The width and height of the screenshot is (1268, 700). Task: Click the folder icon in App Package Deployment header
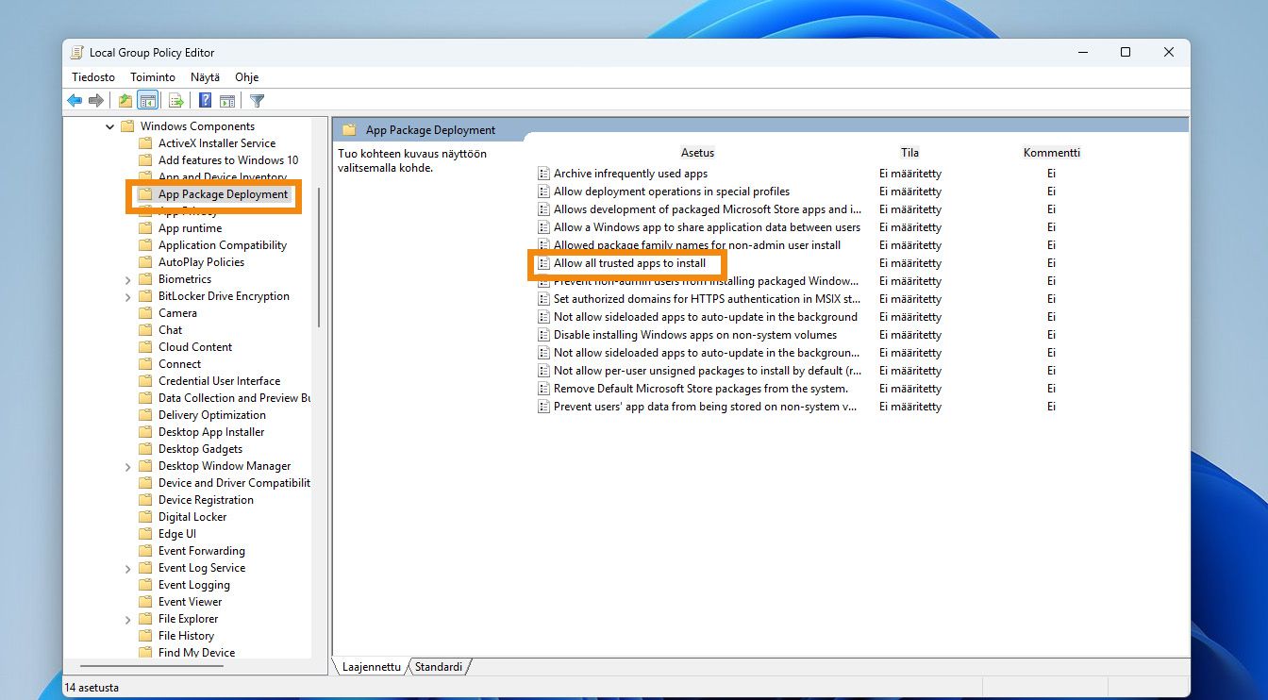point(349,130)
